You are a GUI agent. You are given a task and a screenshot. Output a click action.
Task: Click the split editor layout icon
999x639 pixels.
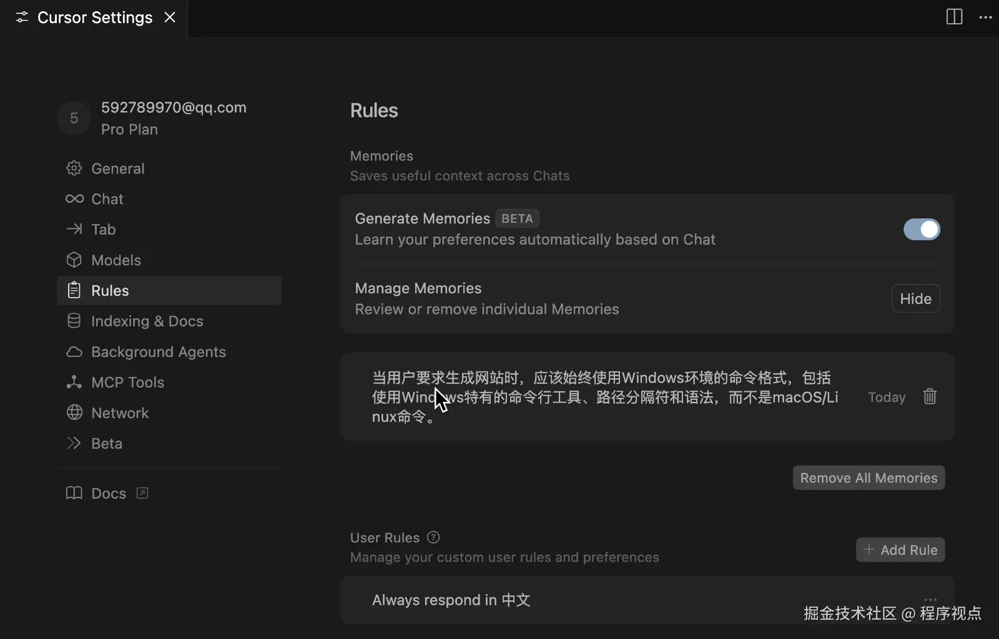tap(954, 17)
